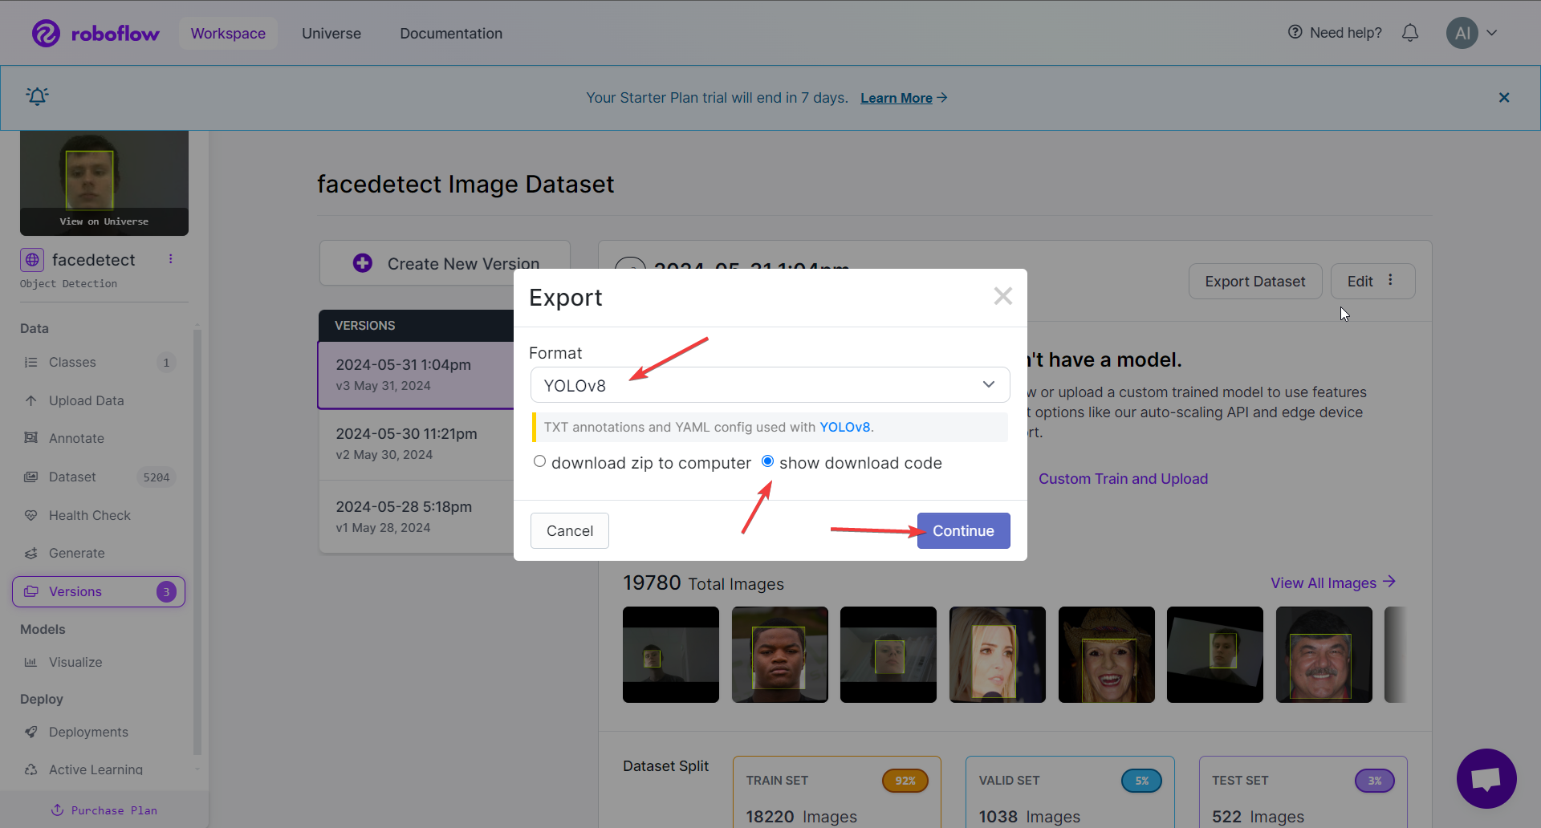Open the chat support bubble
This screenshot has width=1541, height=828.
click(1486, 778)
